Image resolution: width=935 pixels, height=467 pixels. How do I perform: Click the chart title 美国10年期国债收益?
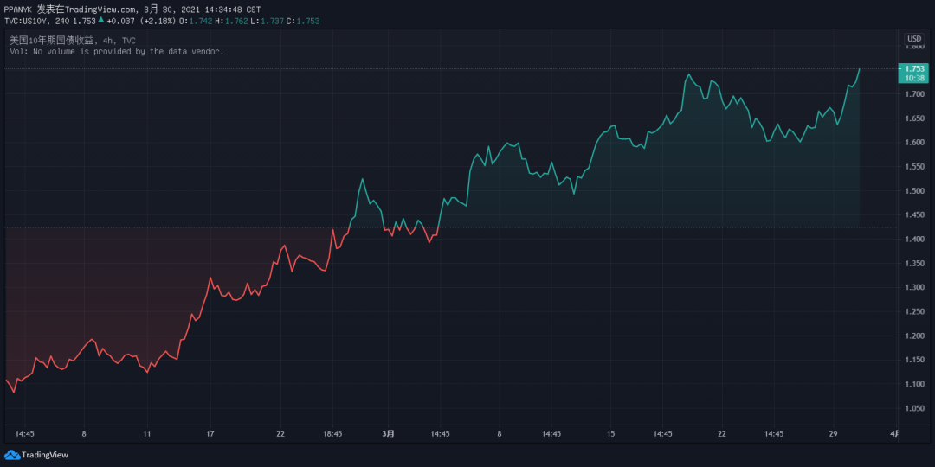[51, 40]
